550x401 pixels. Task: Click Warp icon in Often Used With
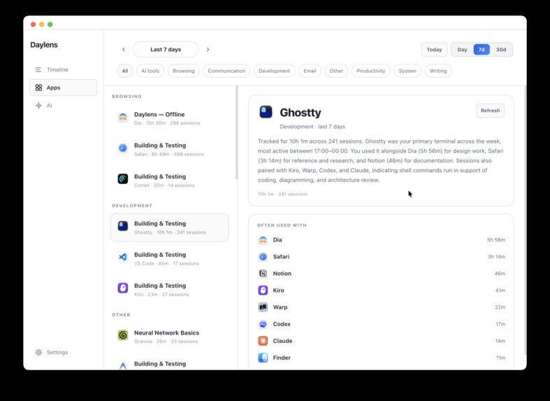[x=263, y=307]
